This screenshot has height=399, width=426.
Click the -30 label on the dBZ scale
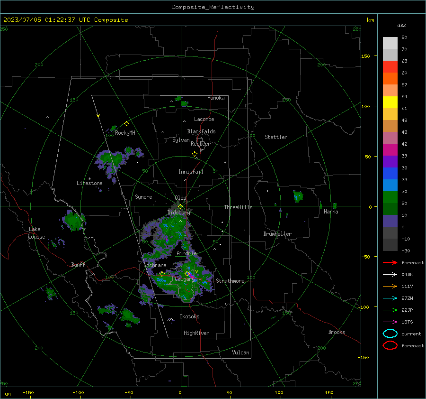[406, 251]
